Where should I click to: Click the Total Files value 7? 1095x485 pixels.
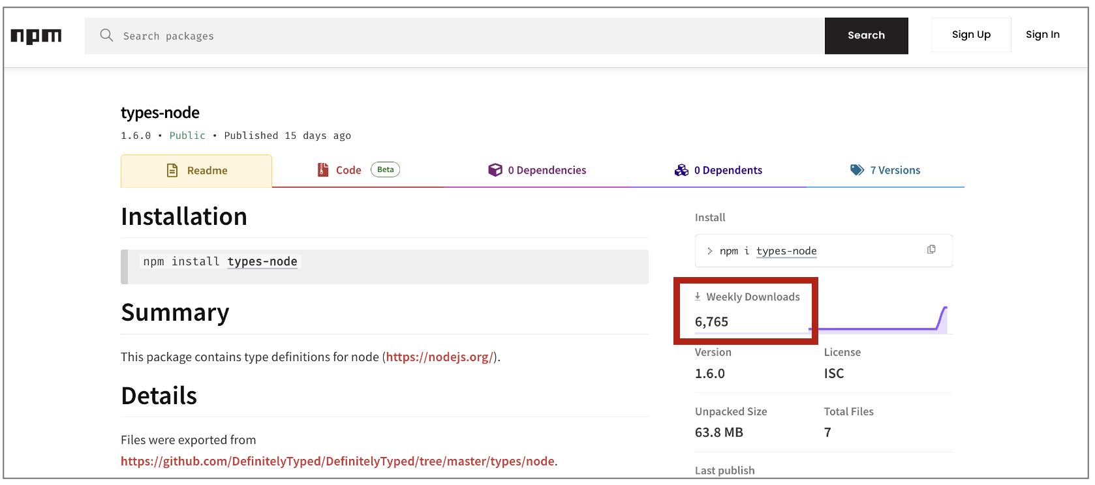pos(827,432)
